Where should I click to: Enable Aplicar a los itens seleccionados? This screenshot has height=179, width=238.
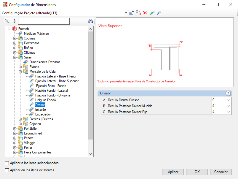coord(7,163)
